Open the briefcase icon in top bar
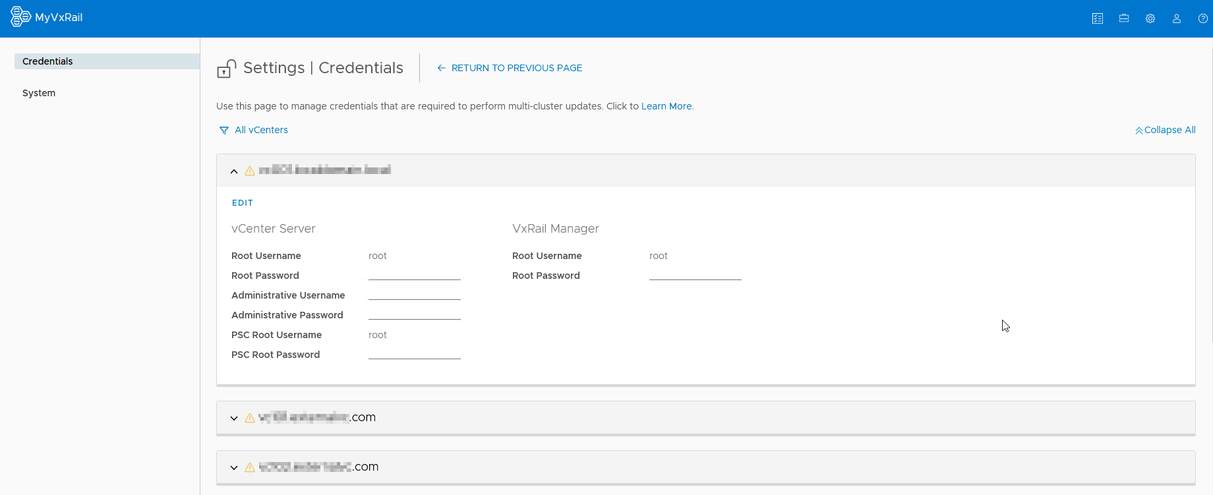 click(x=1124, y=18)
